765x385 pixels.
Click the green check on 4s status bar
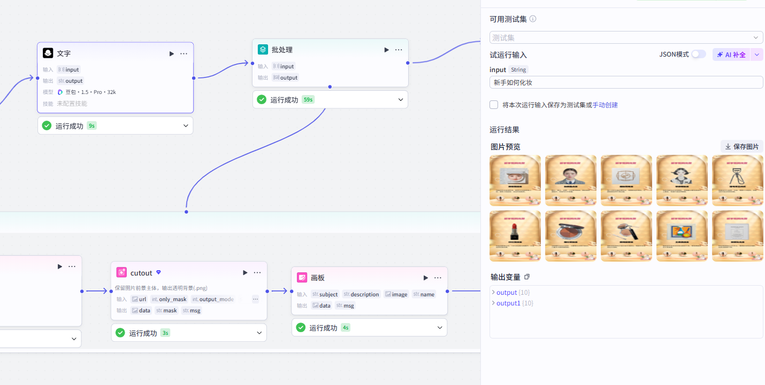[x=301, y=327]
